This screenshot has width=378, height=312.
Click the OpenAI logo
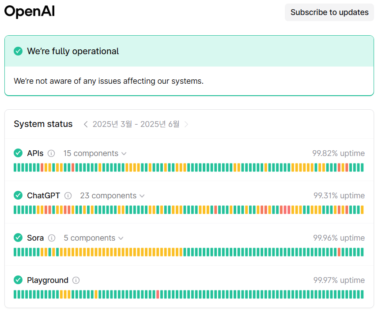pyautogui.click(x=30, y=11)
